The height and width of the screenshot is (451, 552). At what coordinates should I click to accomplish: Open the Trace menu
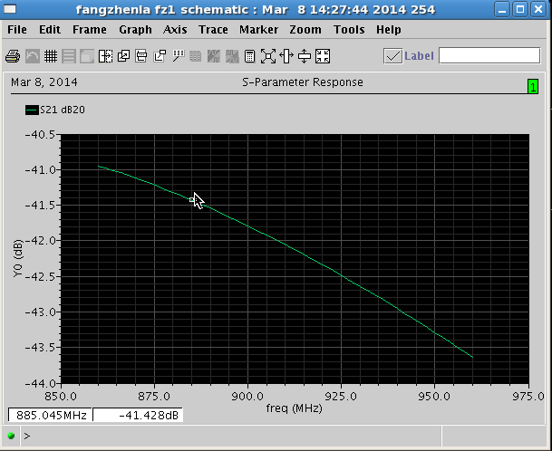(213, 30)
